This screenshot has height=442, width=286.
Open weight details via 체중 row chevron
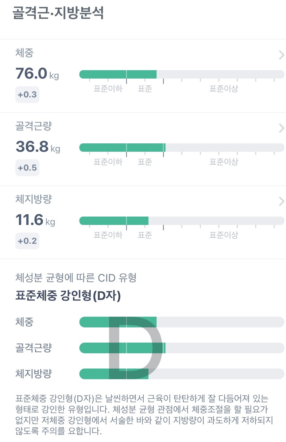pyautogui.click(x=281, y=55)
